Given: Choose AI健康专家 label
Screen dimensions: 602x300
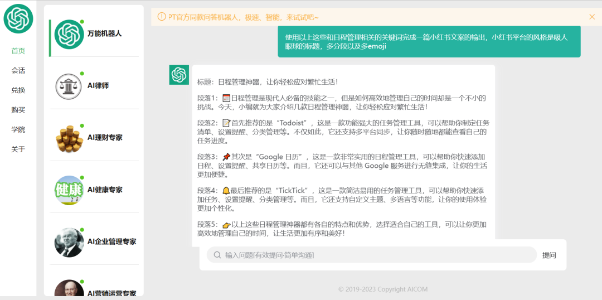Looking at the screenshot, I should pos(105,190).
